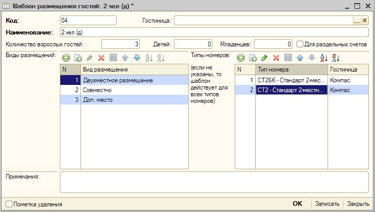Click Вид размещения column header
Viewport: 375px width, 212px height.
[135, 69]
